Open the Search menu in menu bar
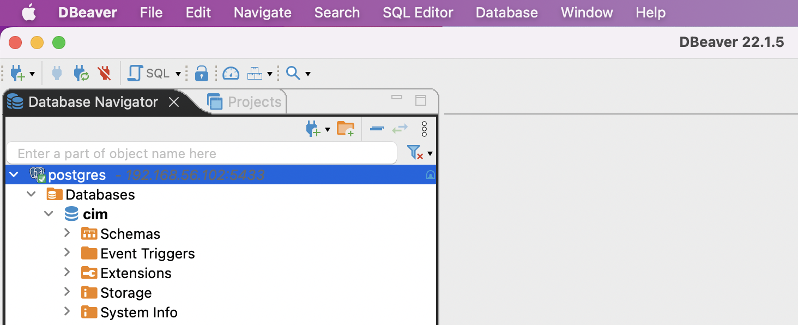This screenshot has height=325, width=798. 337,13
